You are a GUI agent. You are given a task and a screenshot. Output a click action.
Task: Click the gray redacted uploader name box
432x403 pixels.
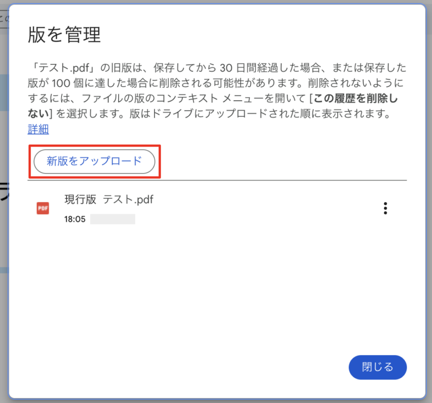(113, 219)
